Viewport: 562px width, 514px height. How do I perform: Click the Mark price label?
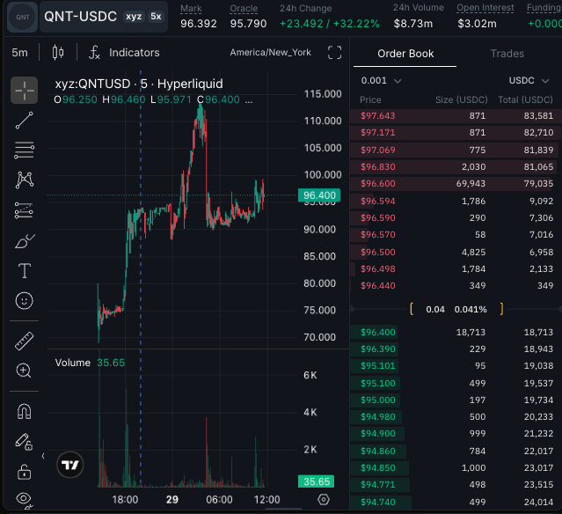tap(191, 8)
